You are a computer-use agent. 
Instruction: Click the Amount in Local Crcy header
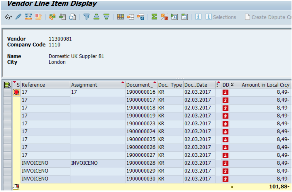click(260, 85)
